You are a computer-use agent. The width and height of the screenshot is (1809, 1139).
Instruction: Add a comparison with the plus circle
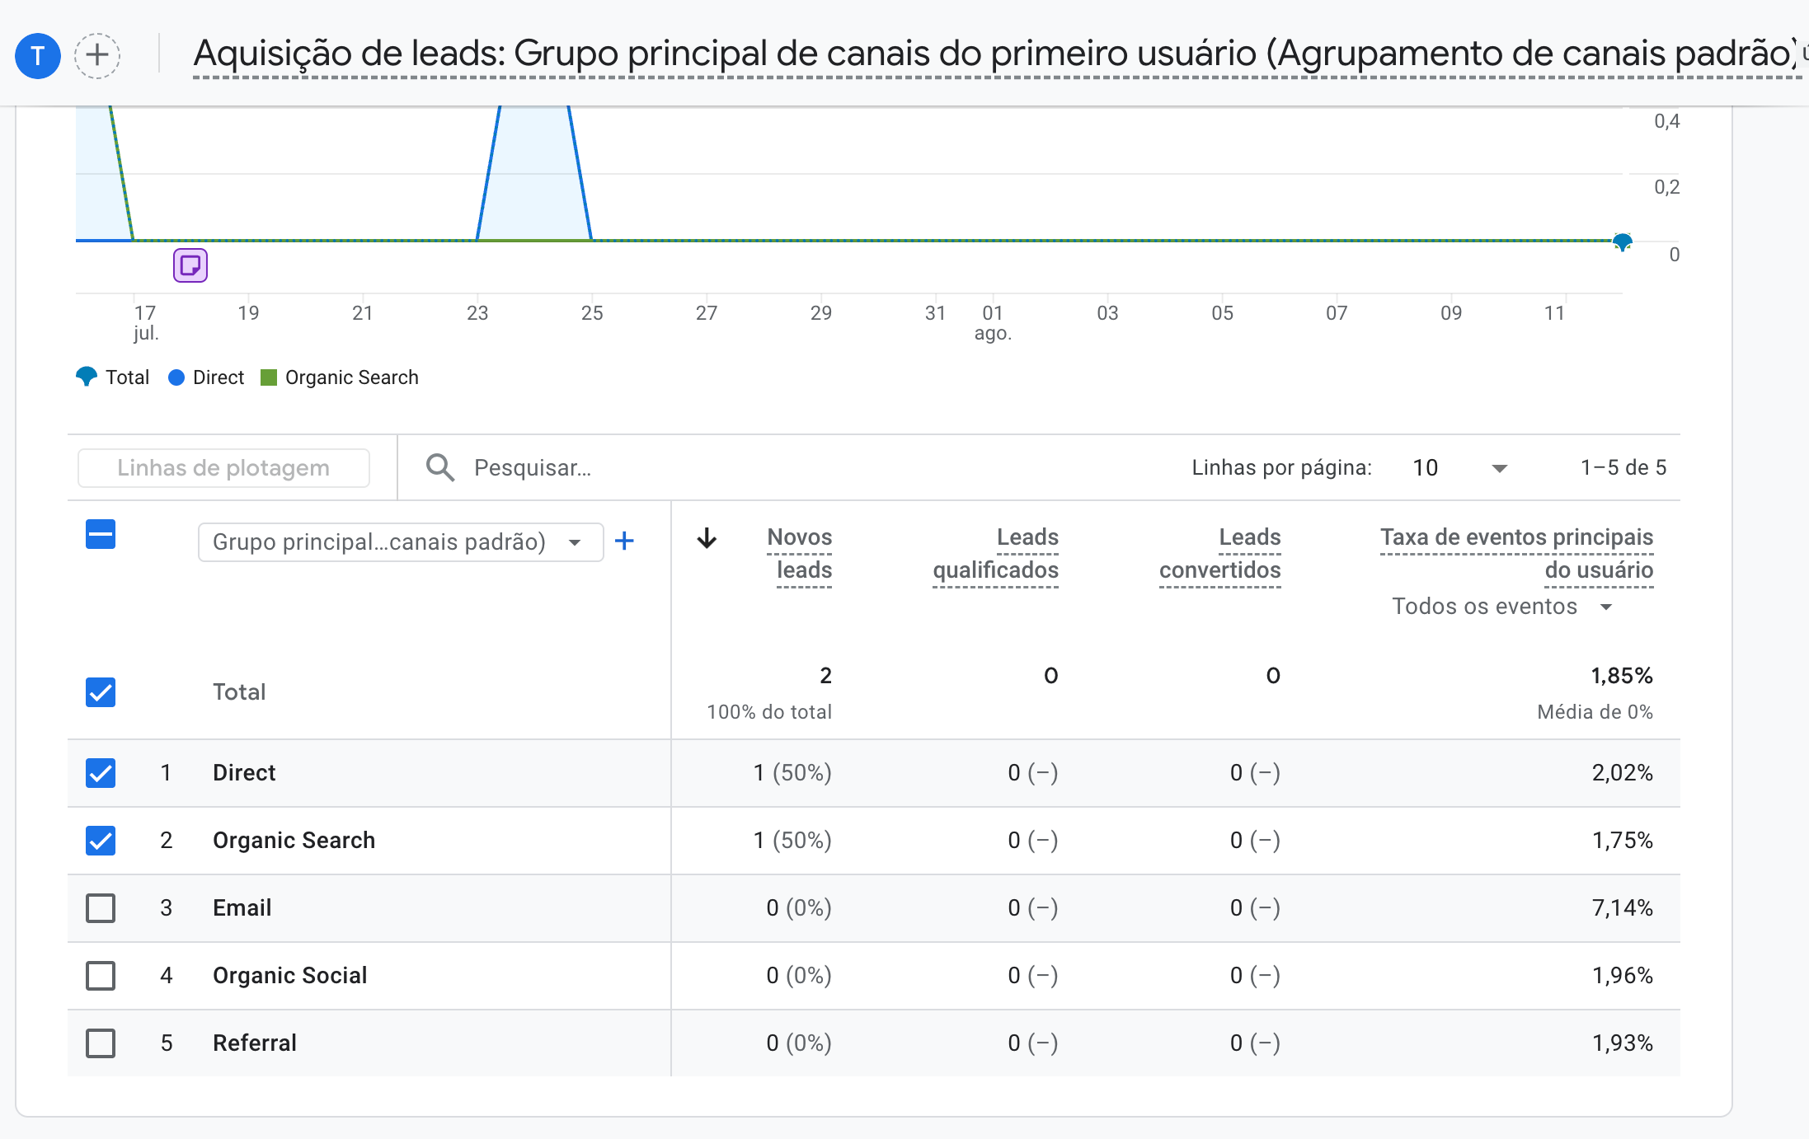coord(97,56)
